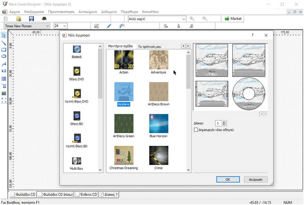
Task: Click the zoom out magnifier icon
Action: click(x=205, y=19)
